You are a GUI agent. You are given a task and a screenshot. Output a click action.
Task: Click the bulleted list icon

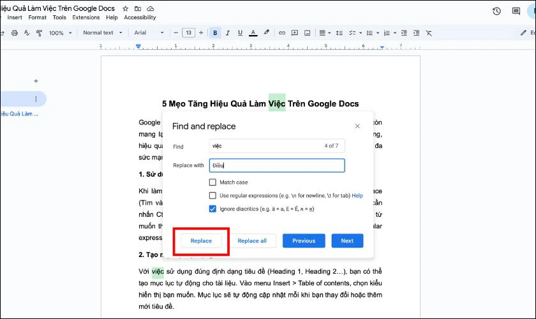369,33
